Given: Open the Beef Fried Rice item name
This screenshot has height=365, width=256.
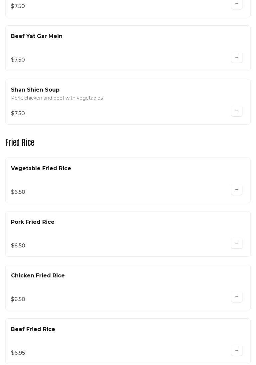Looking at the screenshot, I should click(x=33, y=329).
